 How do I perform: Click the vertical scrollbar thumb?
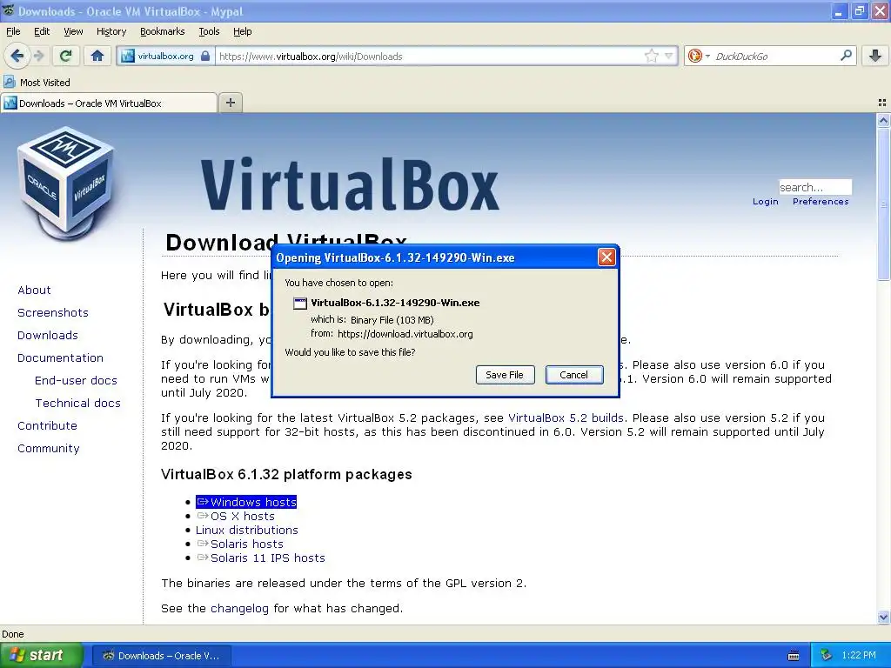point(883,204)
